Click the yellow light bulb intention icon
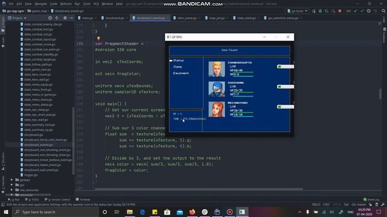 pyautogui.click(x=99, y=38)
